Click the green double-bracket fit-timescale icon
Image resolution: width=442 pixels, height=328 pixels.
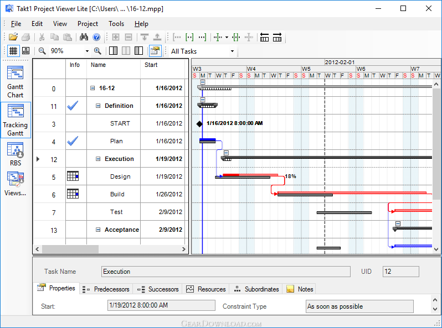189,37
